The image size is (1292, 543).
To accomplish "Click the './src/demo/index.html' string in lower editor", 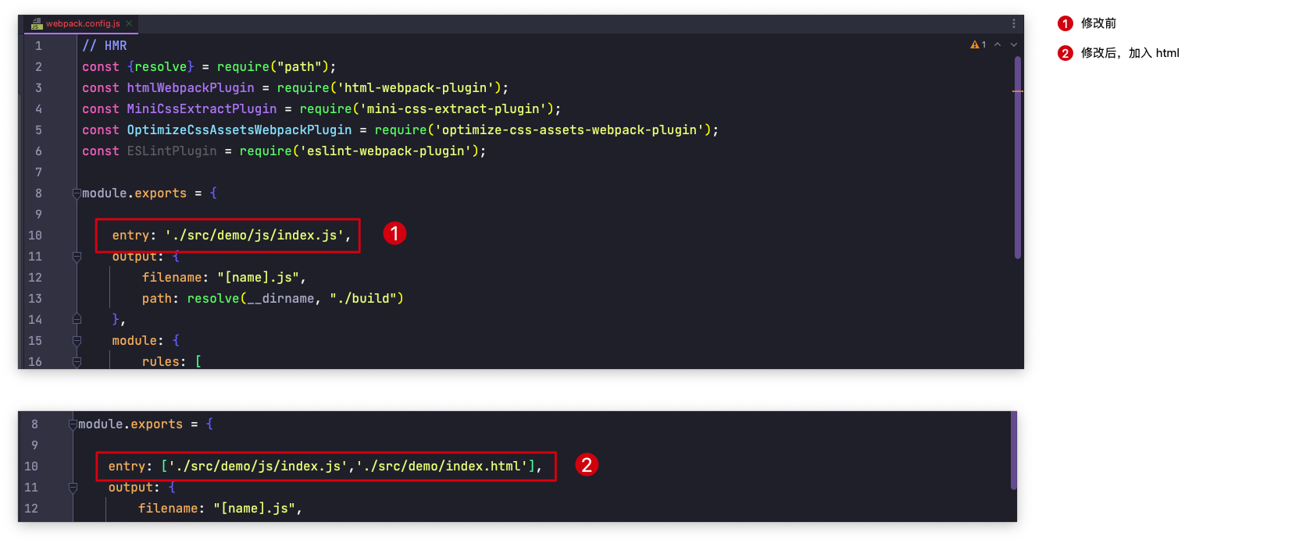I will (x=441, y=467).
